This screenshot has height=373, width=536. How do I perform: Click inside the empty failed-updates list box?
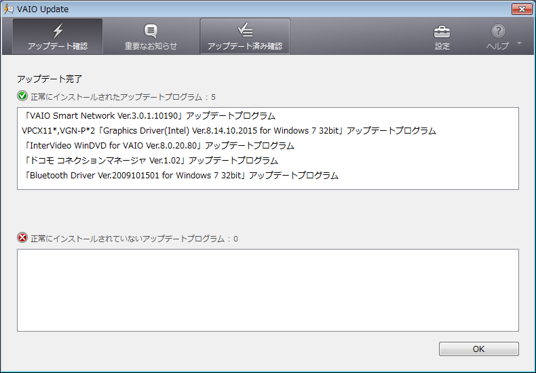[268, 290]
